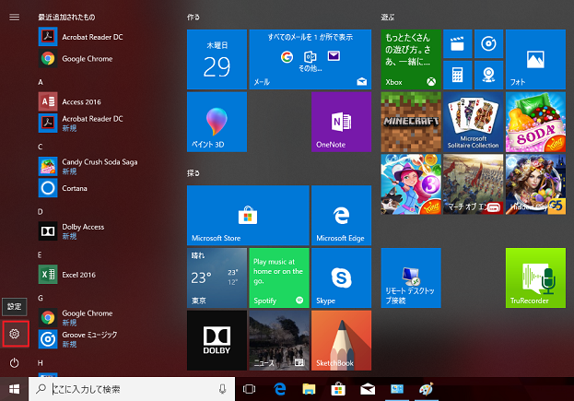This screenshot has width=574, height=401.
Task: Click the 探る tile group title
Action: 193,173
